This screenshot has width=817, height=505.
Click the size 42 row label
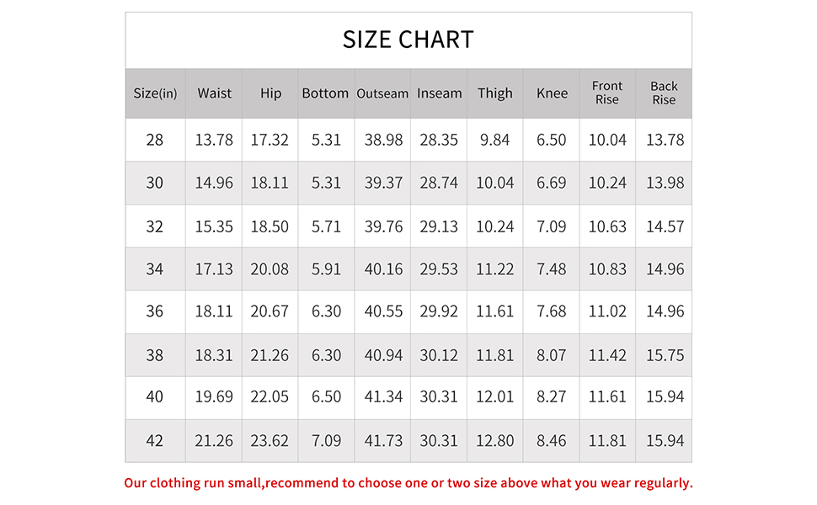point(155,441)
